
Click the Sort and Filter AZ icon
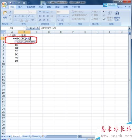tap(110, 13)
